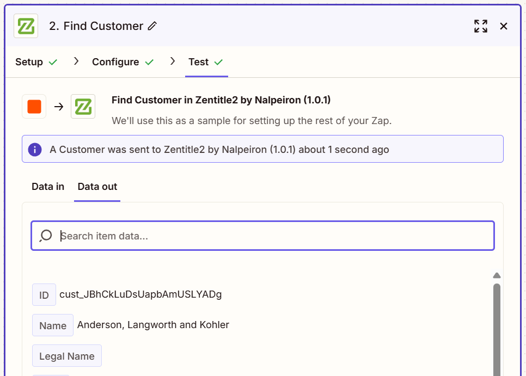Select the Test tab
This screenshot has width=526, height=376.
[x=199, y=62]
